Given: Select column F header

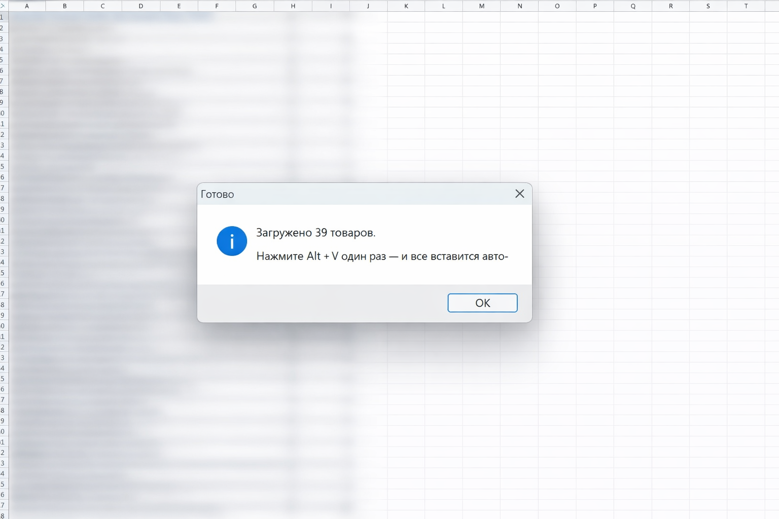Looking at the screenshot, I should coord(217,6).
